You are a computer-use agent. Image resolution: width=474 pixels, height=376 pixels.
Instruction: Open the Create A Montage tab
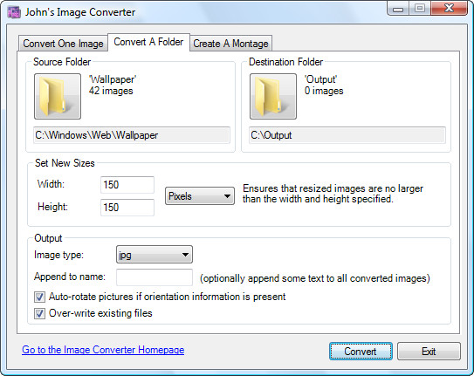tap(231, 44)
